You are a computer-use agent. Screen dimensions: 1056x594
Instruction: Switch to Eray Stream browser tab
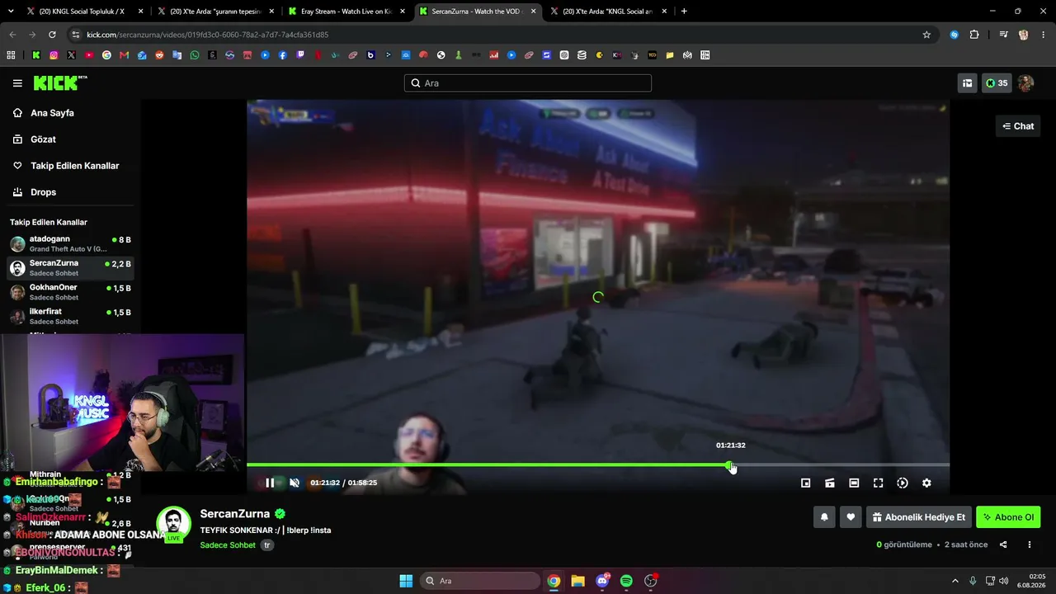coord(346,12)
